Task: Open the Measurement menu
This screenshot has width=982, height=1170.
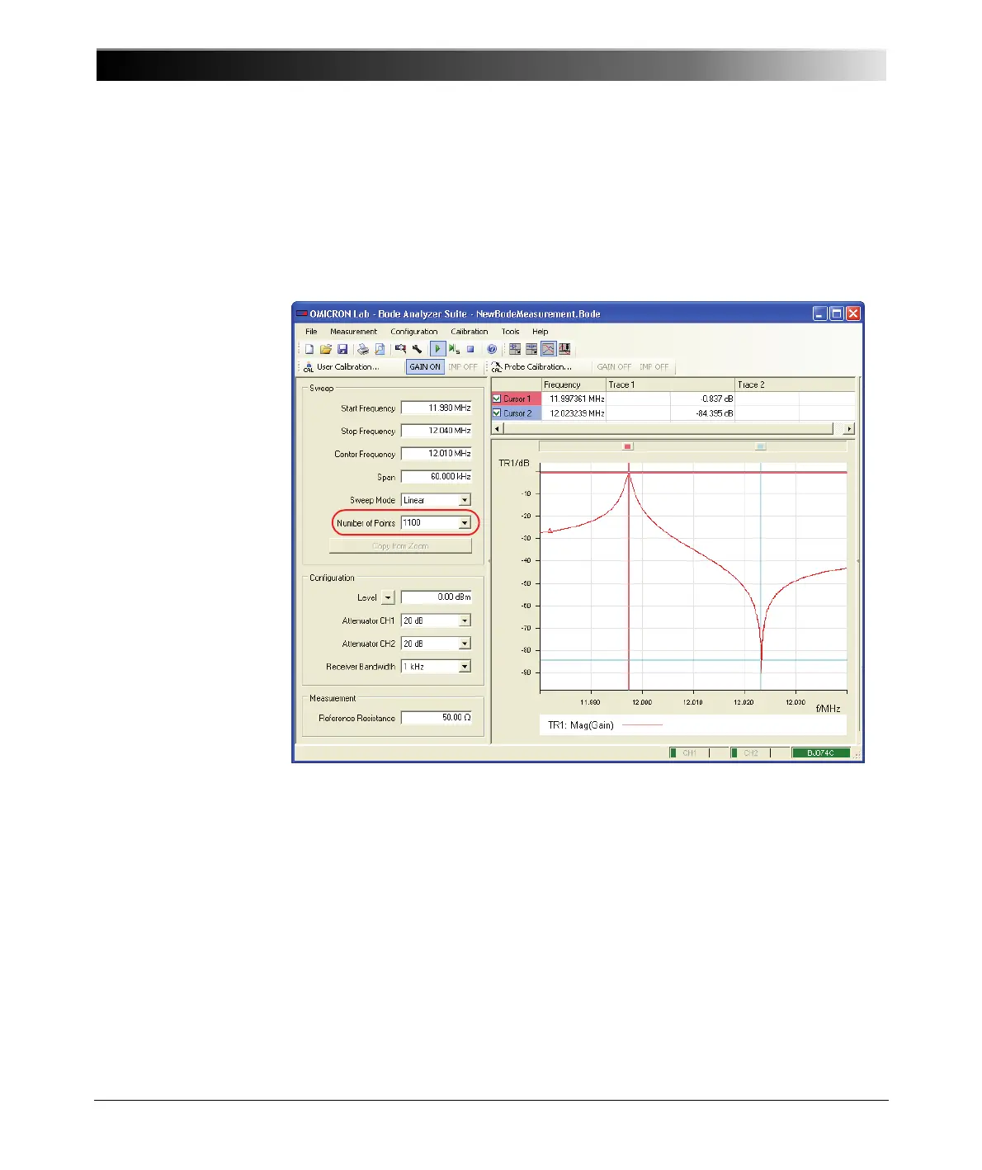Action: pos(353,332)
